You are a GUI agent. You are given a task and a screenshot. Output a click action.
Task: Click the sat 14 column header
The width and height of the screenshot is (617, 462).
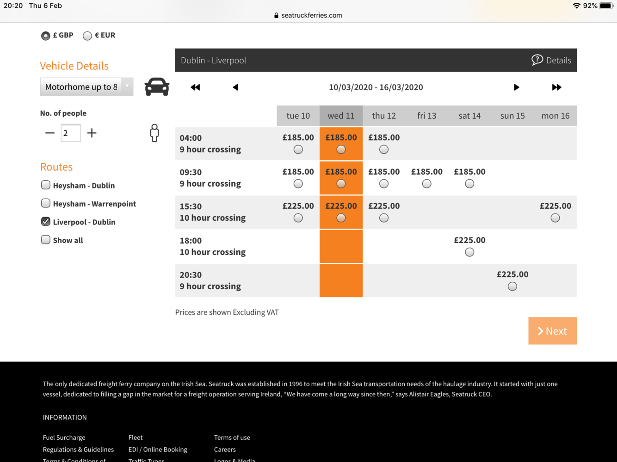click(469, 116)
